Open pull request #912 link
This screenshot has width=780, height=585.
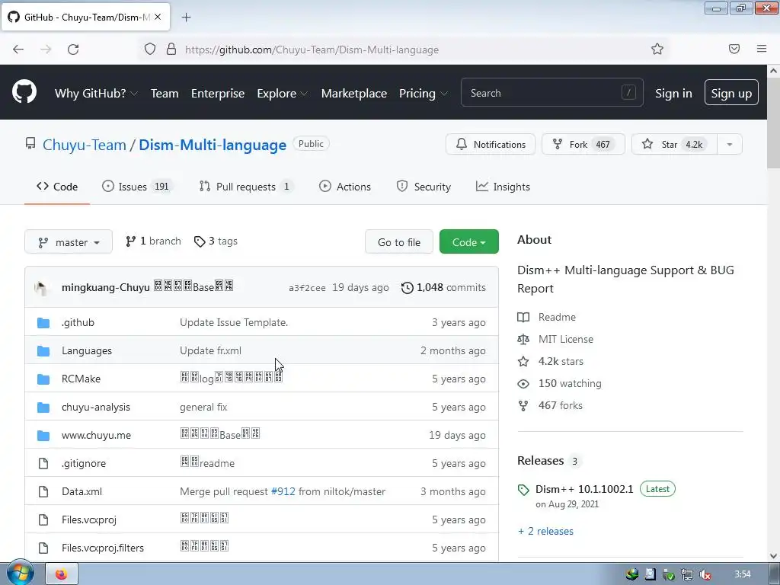(x=283, y=491)
